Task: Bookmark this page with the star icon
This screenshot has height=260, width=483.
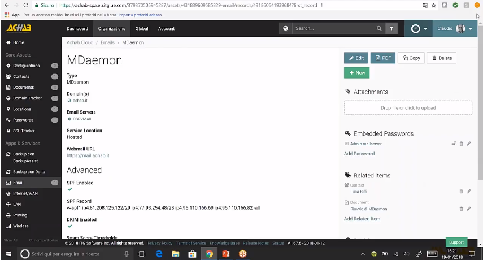Action: pyautogui.click(x=433, y=5)
